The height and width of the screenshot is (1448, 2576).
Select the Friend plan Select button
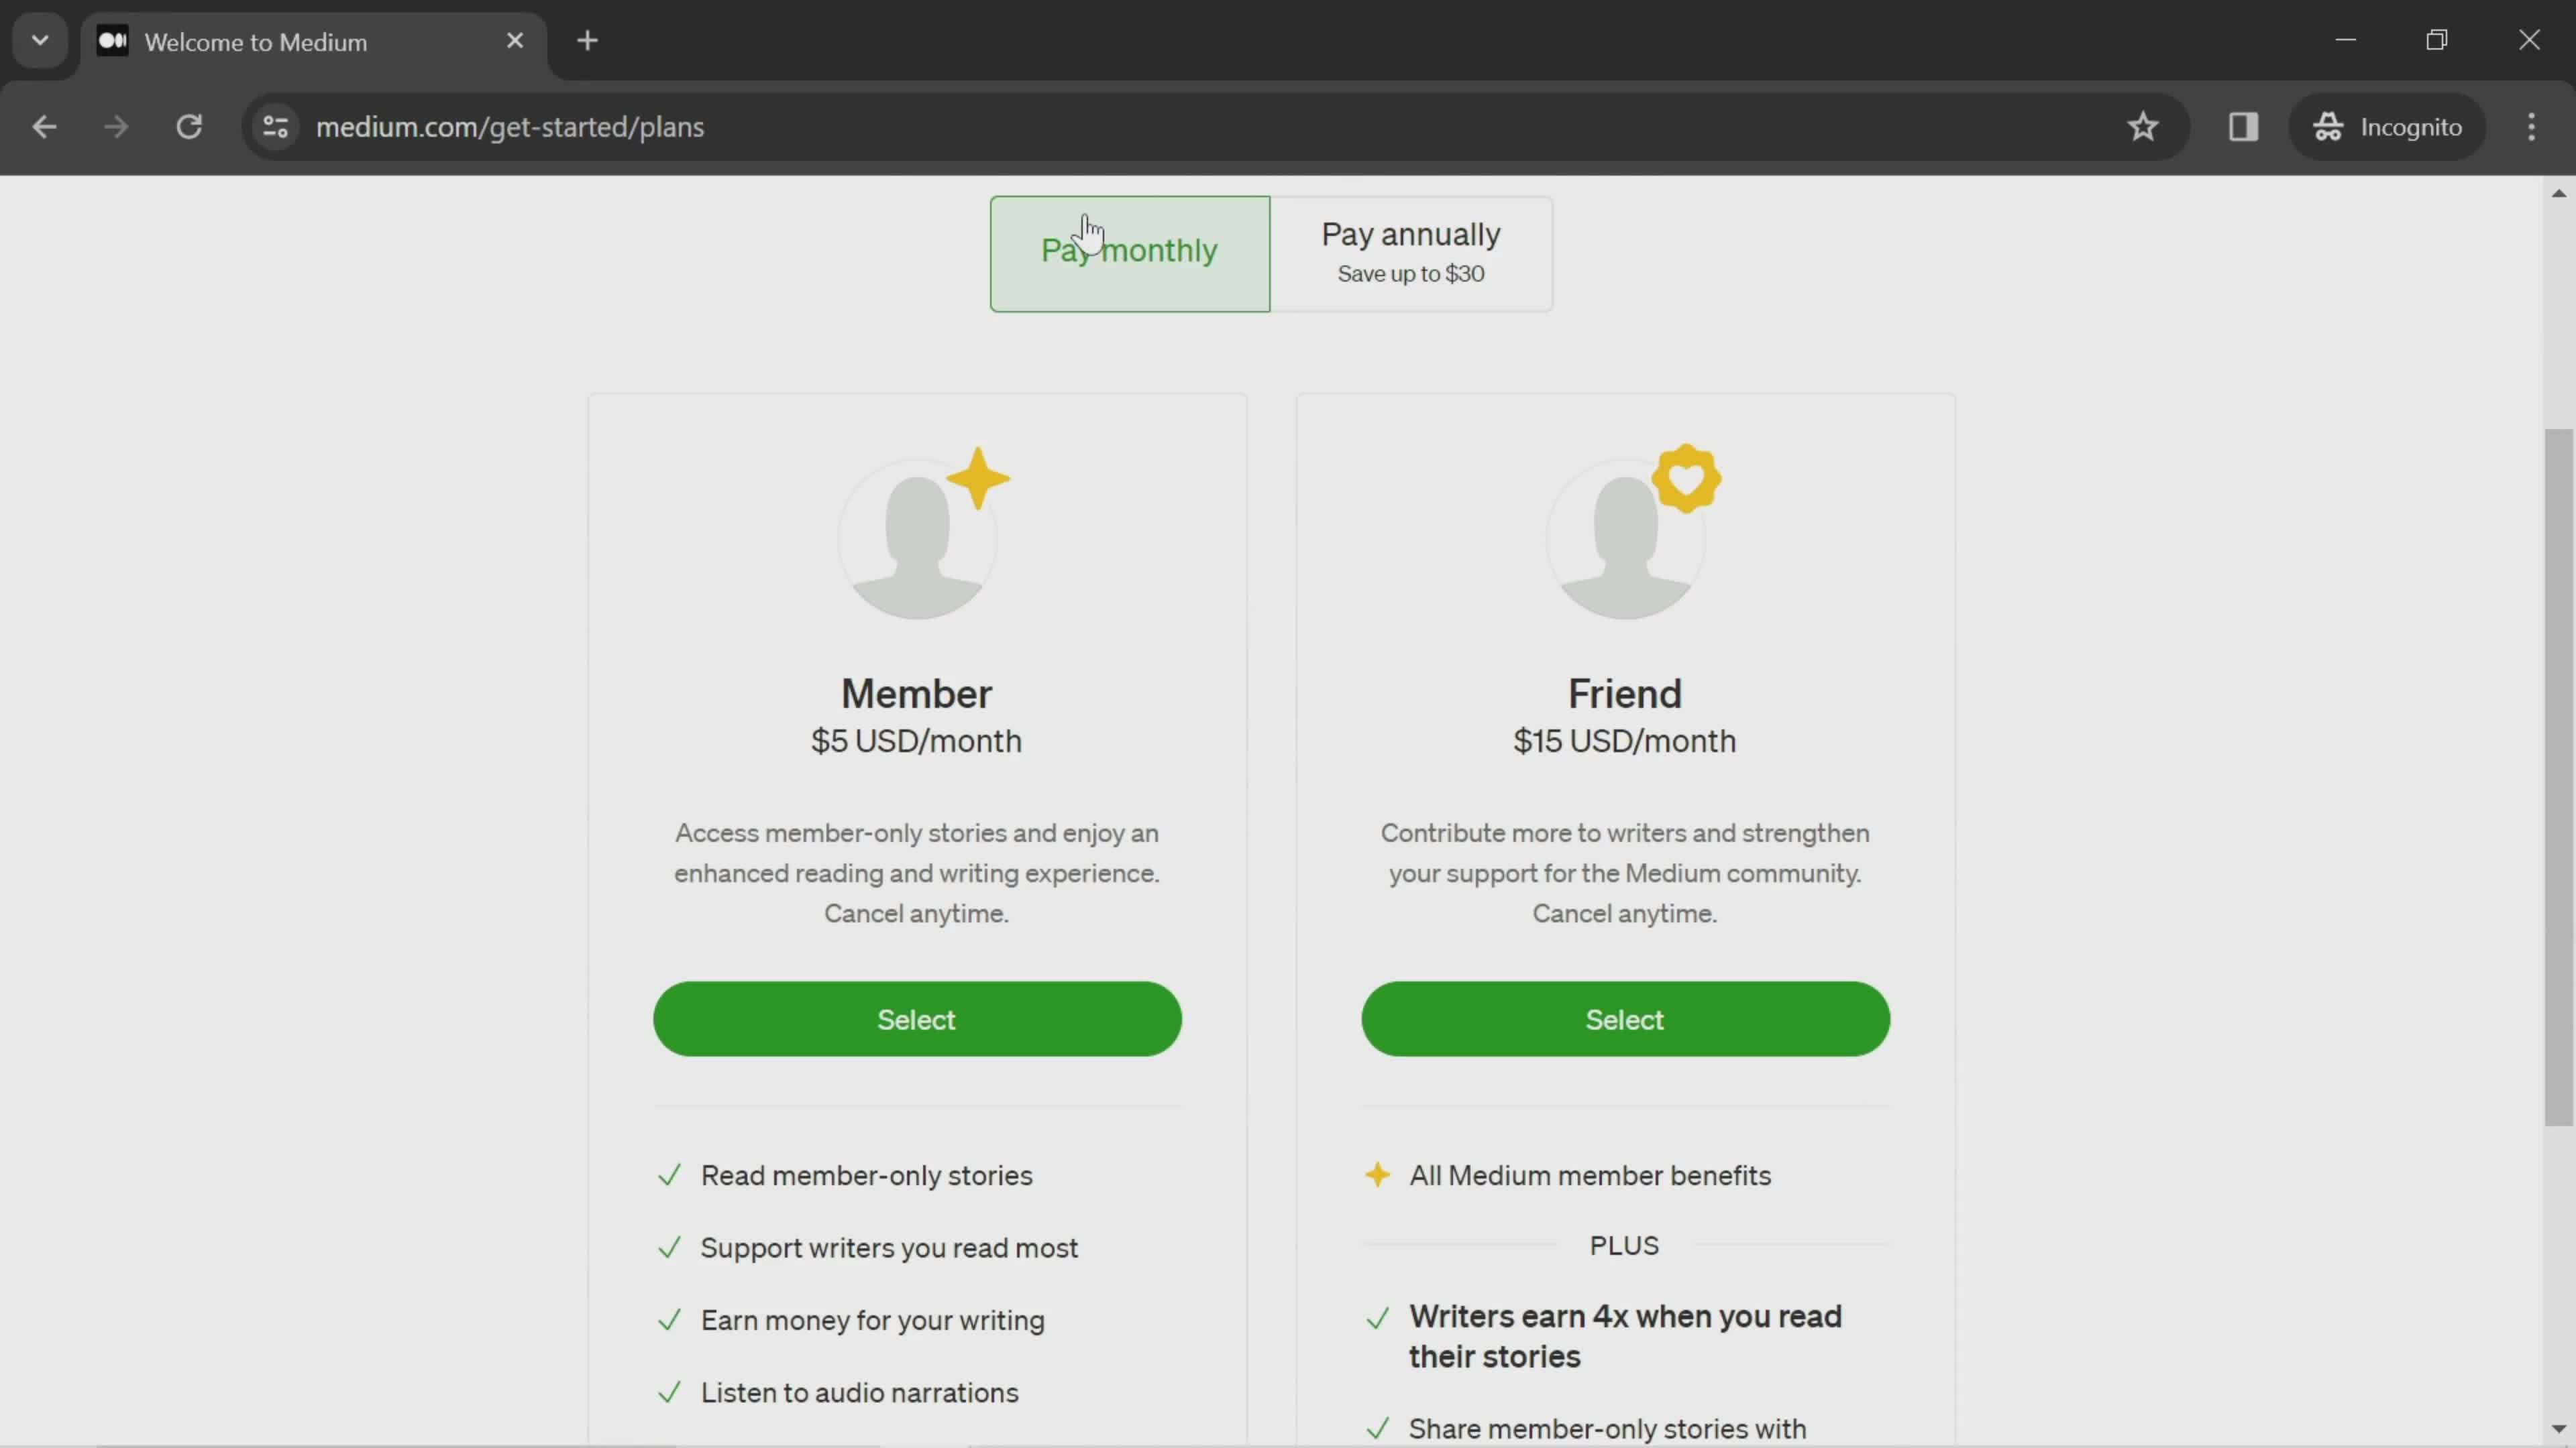click(x=1624, y=1018)
